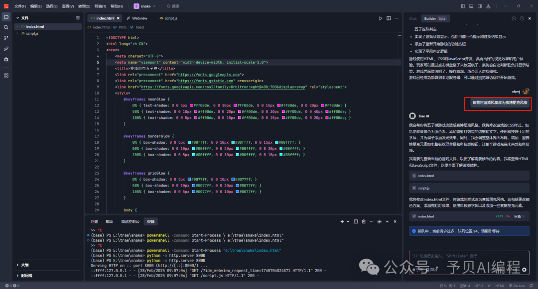Expand the 大纲 outline section
The image size is (538, 289).
24,265
